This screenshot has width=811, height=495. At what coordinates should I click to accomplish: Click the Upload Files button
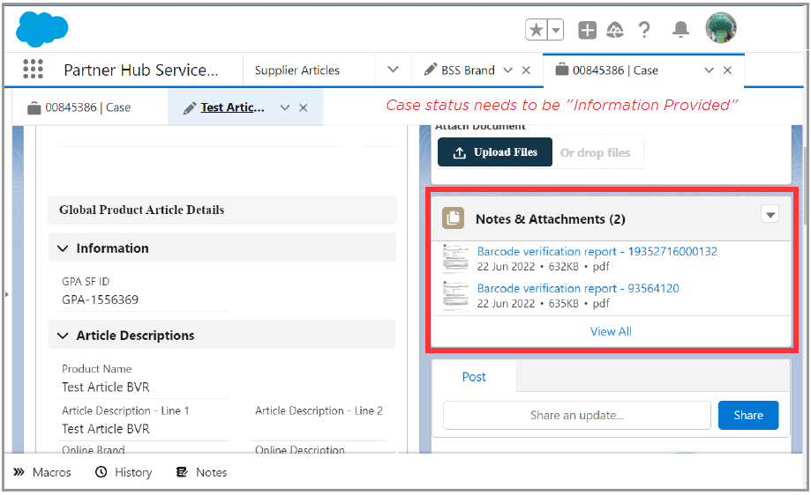(495, 152)
